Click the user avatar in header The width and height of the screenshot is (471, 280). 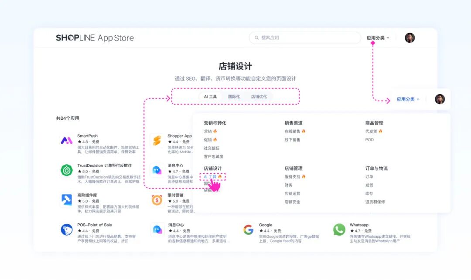(x=410, y=38)
